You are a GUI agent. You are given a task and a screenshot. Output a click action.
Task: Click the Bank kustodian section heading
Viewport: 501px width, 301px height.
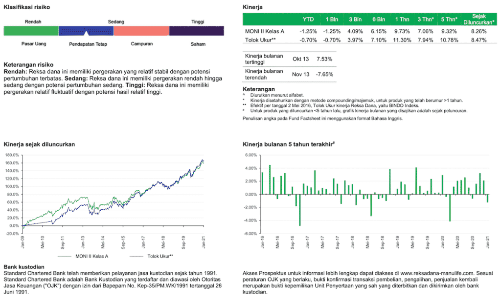tap(24, 267)
